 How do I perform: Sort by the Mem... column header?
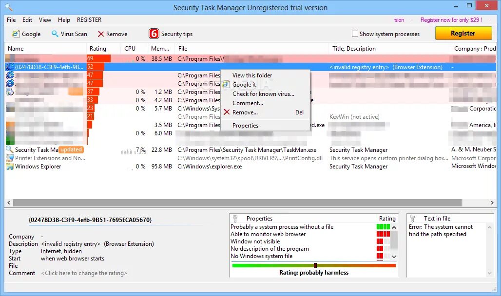pos(161,49)
